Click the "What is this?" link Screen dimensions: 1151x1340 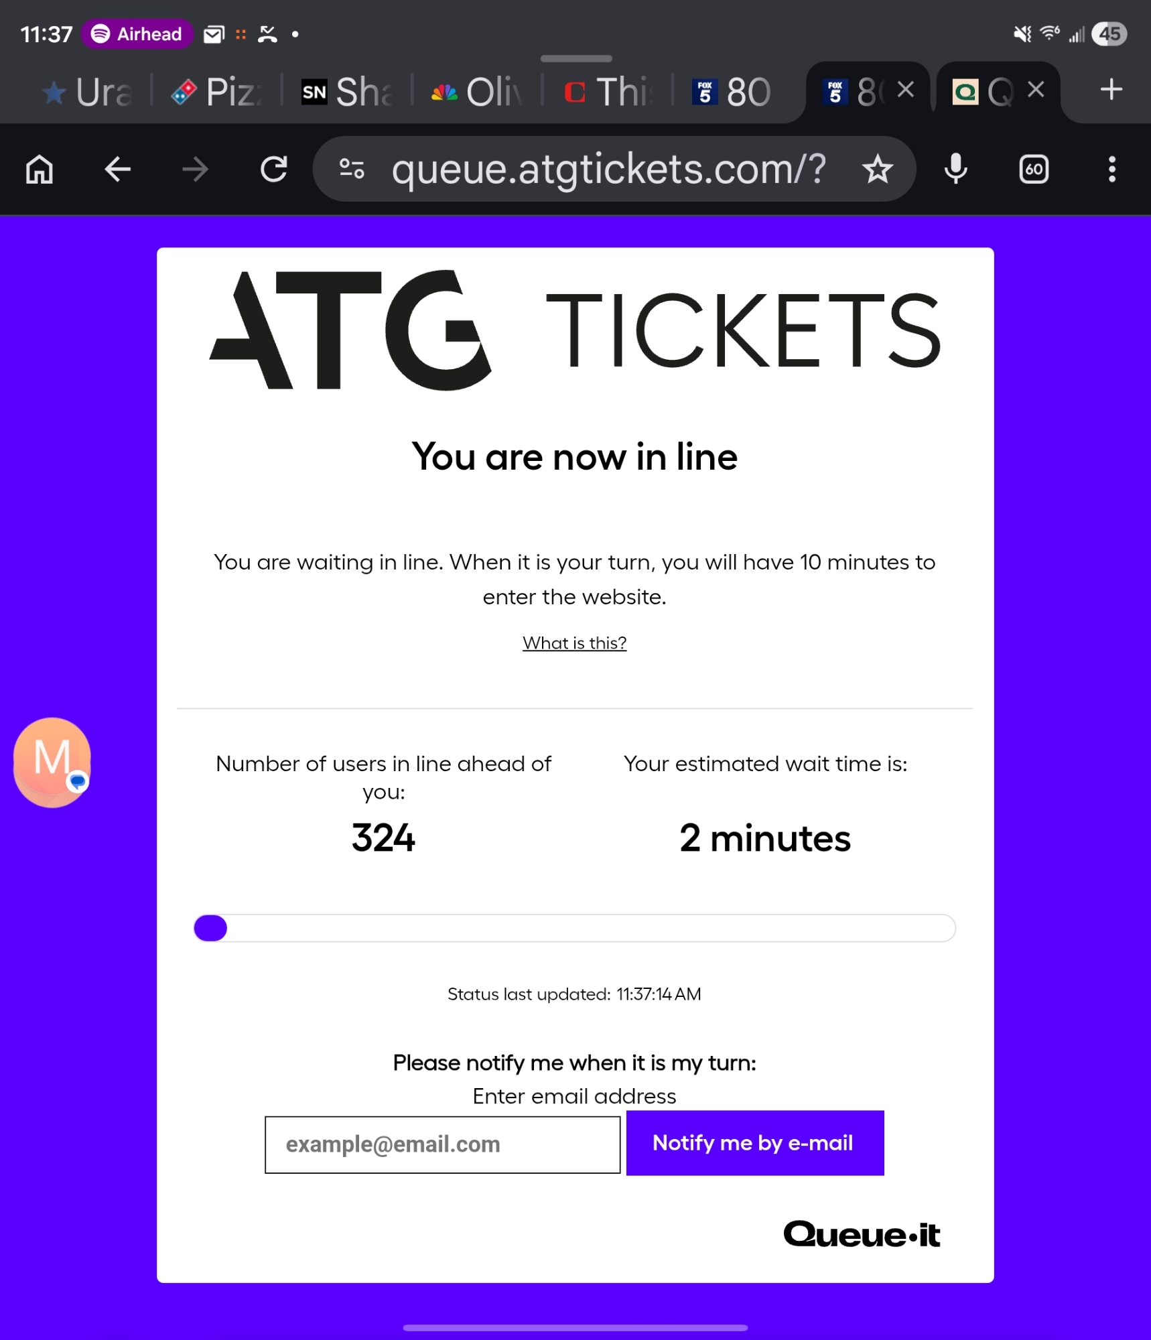[574, 643]
